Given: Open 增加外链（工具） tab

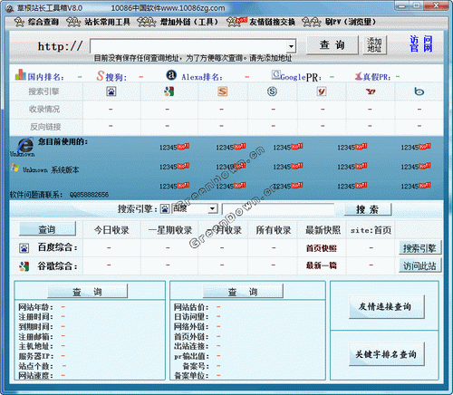Looking at the screenshot, I should [178, 22].
